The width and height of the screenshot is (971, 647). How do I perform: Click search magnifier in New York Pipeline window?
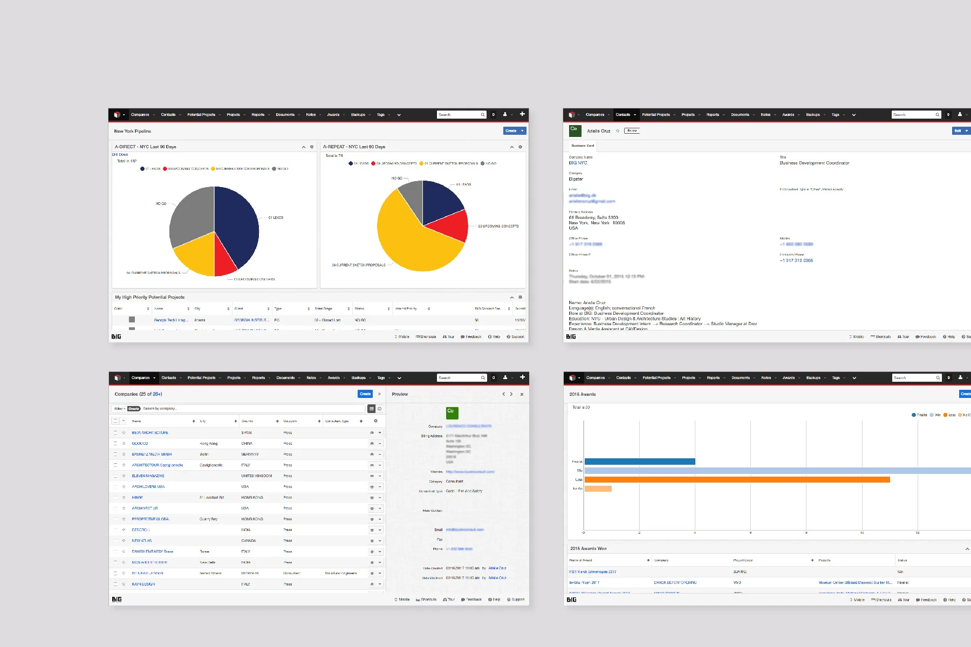point(483,115)
